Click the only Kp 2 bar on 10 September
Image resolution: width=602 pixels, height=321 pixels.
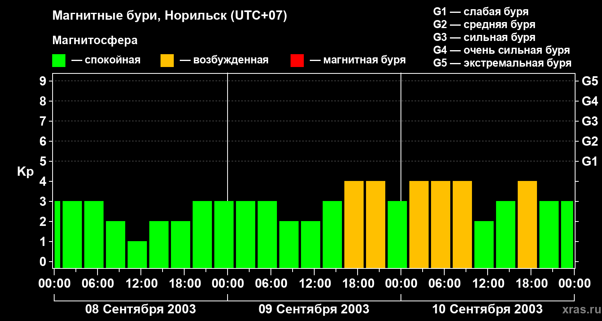click(484, 244)
